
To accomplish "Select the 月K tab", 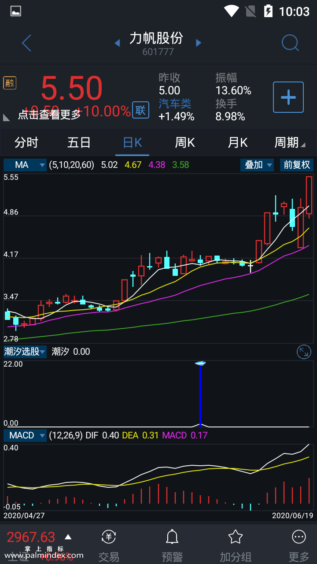I will [x=238, y=142].
